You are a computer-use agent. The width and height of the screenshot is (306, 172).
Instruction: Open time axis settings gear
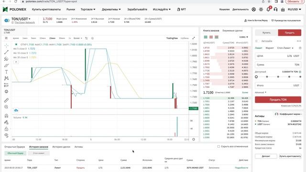pos(194,140)
